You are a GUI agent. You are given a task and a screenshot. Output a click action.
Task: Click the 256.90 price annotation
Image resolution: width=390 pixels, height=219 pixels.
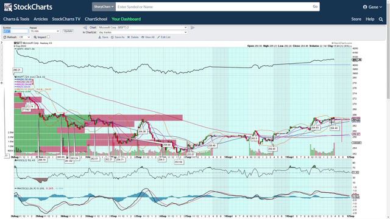(x=272, y=148)
